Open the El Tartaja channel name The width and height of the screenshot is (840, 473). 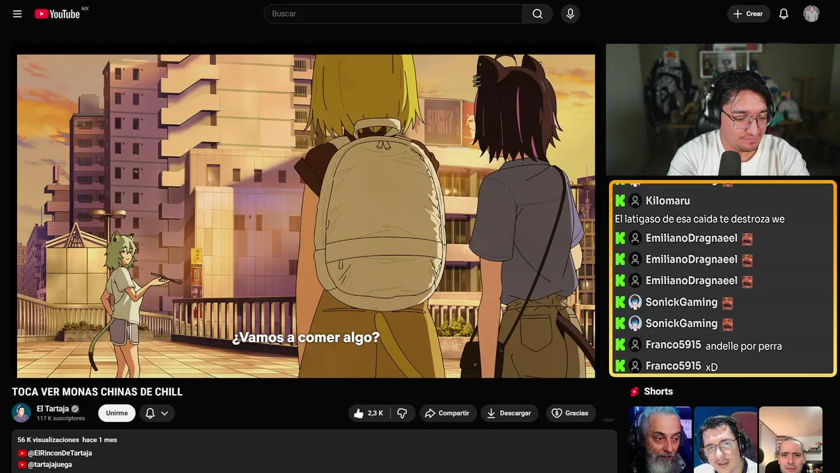(x=52, y=409)
